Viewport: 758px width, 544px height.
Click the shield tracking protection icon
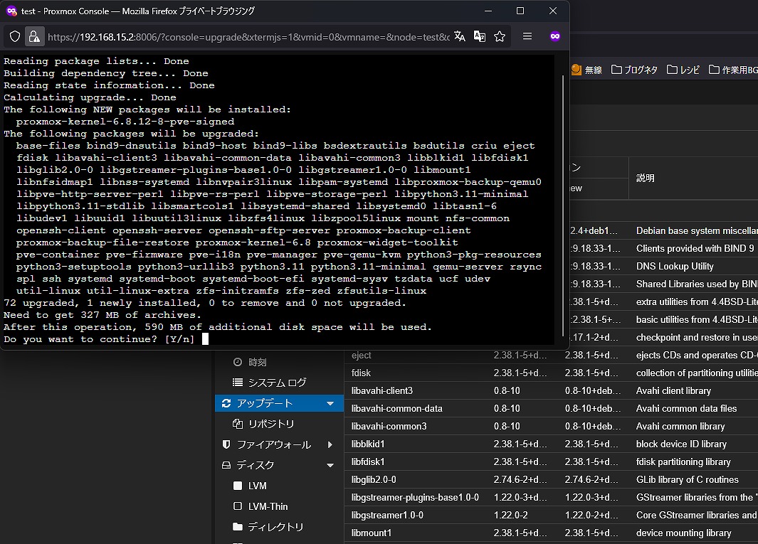pos(15,37)
